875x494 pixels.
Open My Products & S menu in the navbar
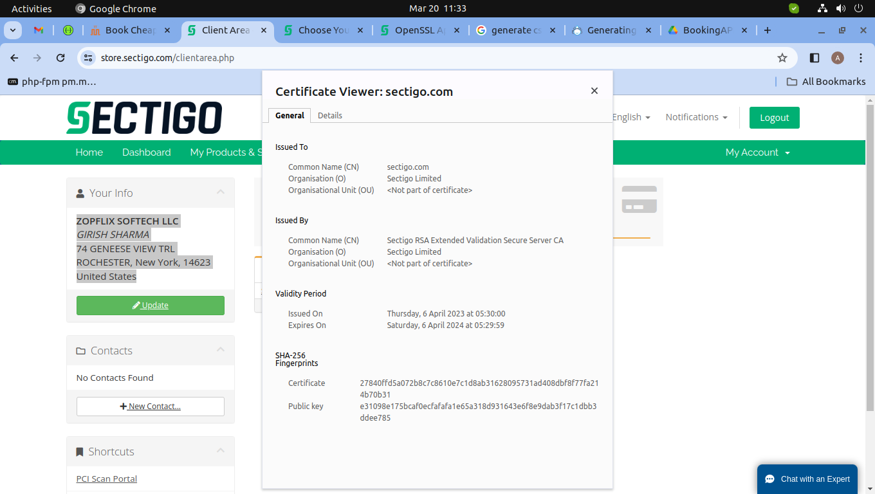click(x=226, y=152)
